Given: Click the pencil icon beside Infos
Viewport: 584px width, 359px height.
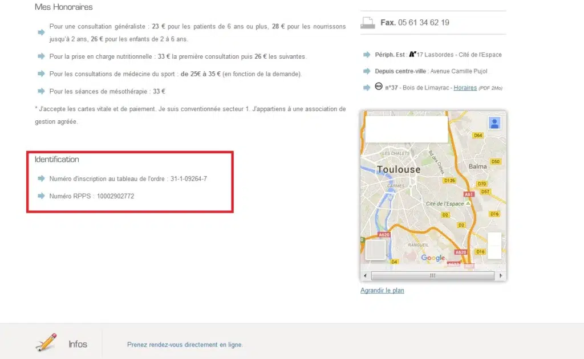Looking at the screenshot, I should [46, 342].
